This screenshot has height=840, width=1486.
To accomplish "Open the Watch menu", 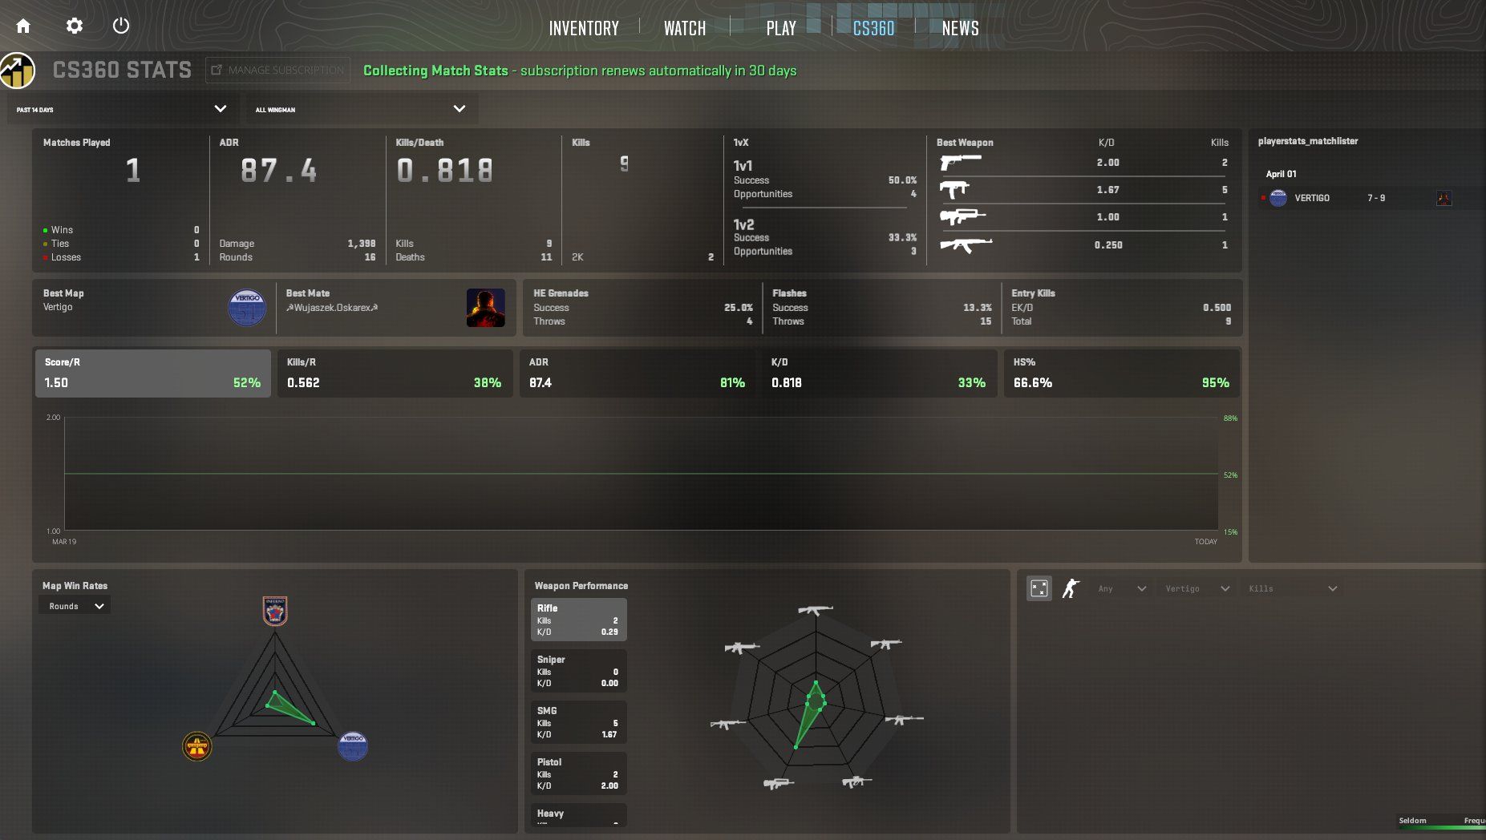I will pos(685,29).
